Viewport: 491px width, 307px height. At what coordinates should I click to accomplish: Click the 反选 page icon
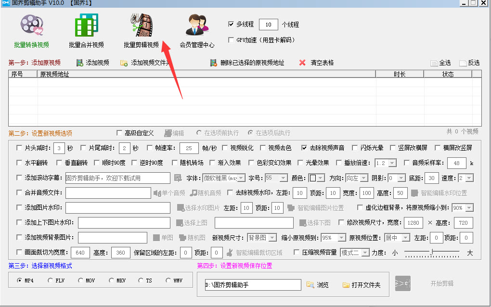463,63
